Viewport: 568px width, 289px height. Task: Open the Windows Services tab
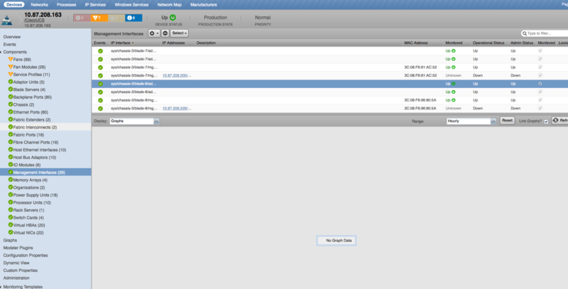coord(131,5)
